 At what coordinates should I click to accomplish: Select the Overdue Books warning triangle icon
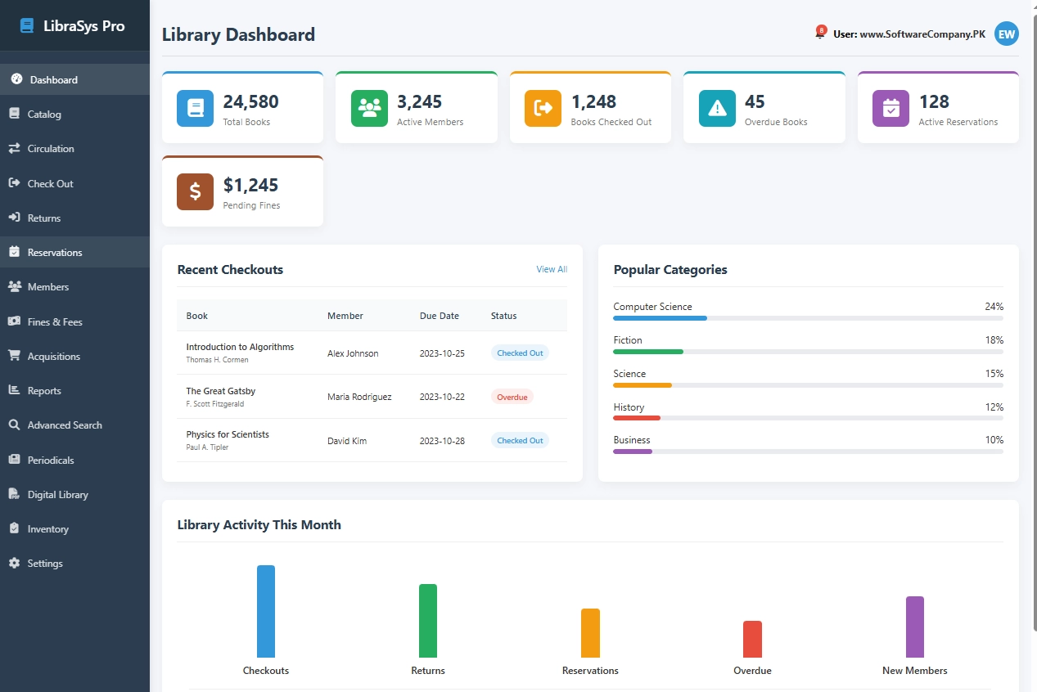point(716,107)
